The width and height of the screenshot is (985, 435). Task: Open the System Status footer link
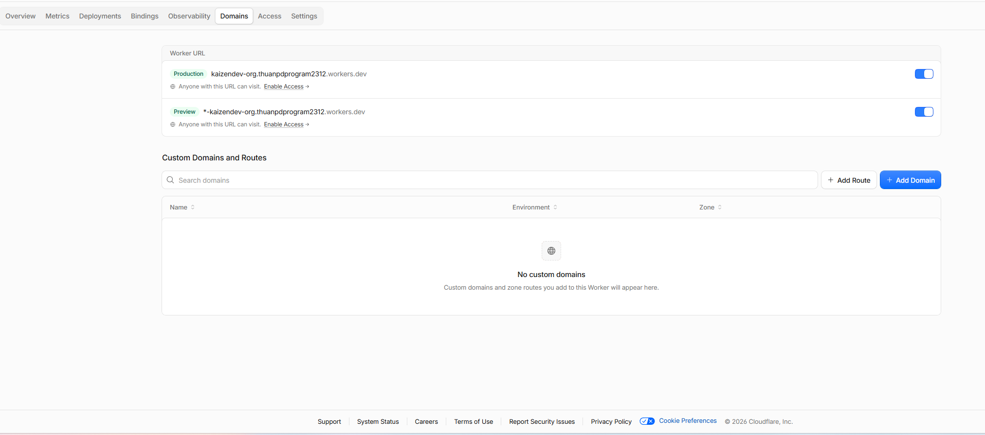click(378, 421)
